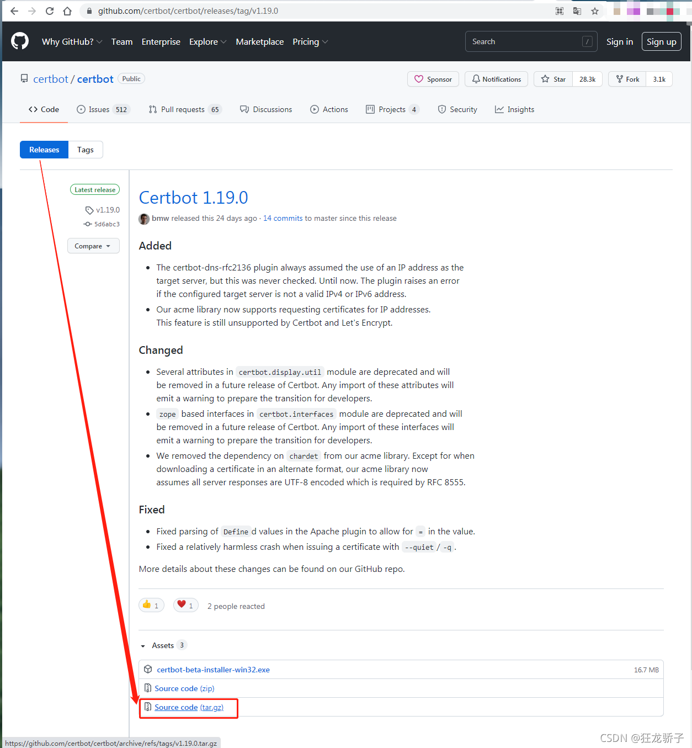Open the browser home icon
Viewport: 692px width, 748px height.
point(67,11)
